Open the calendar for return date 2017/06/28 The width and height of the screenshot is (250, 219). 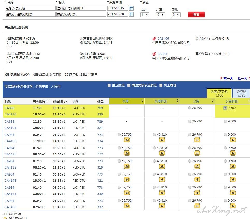tap(131, 14)
